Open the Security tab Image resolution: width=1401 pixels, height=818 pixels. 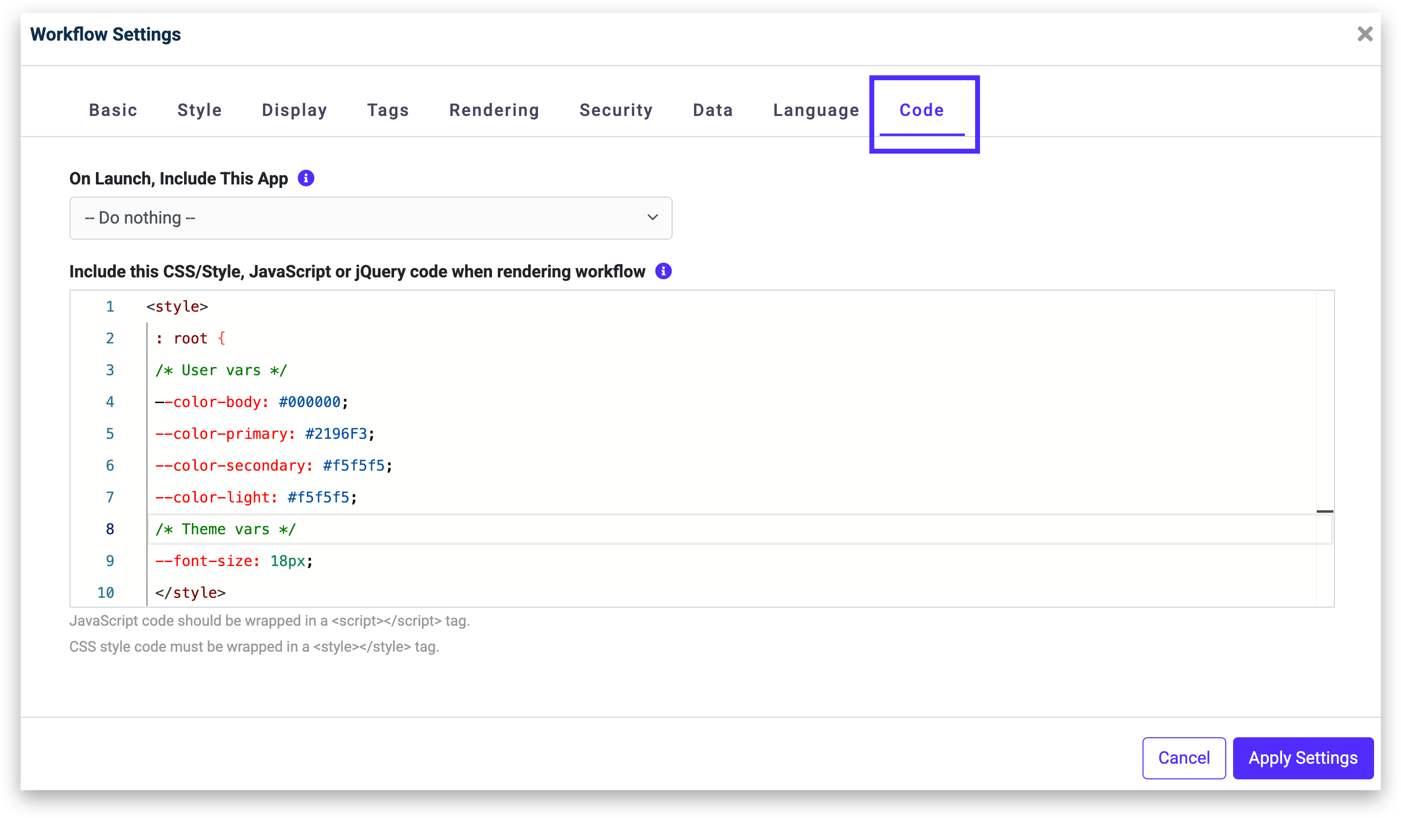(615, 110)
